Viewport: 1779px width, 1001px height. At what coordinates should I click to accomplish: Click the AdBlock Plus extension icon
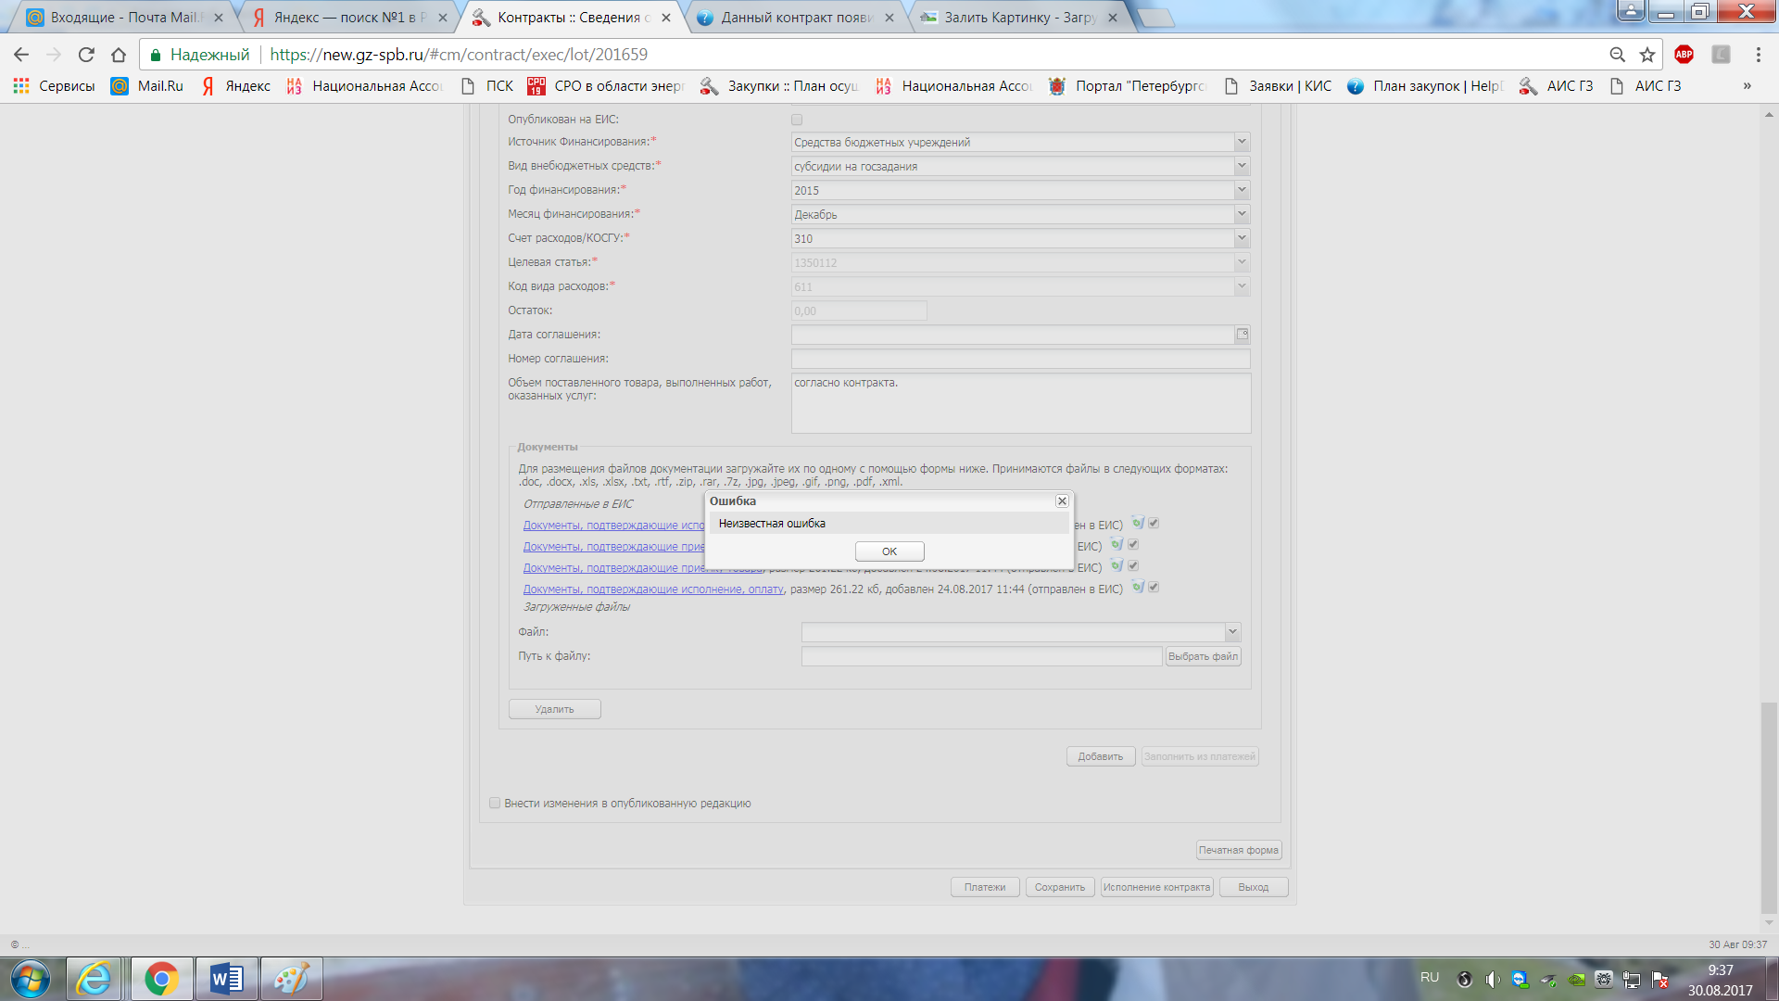coord(1684,55)
